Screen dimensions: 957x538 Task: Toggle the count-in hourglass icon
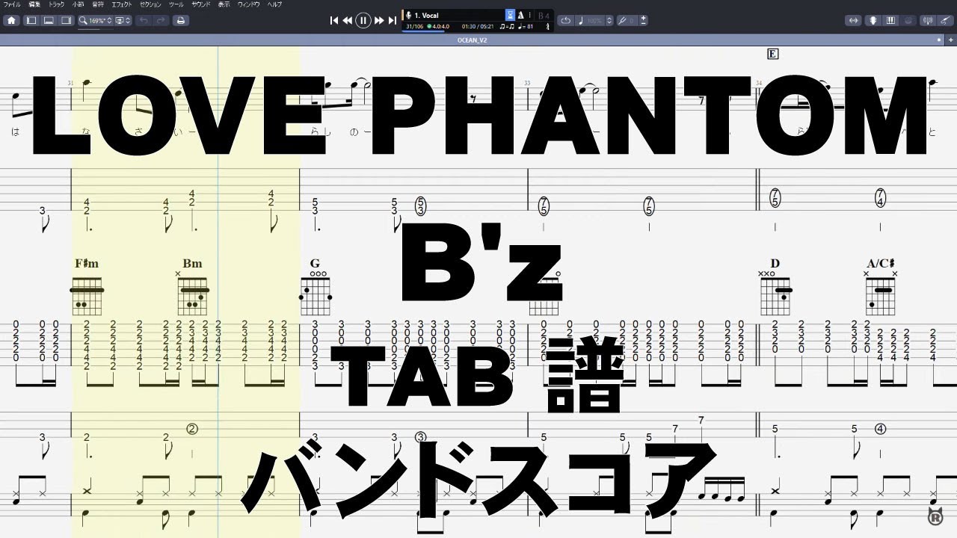click(511, 16)
